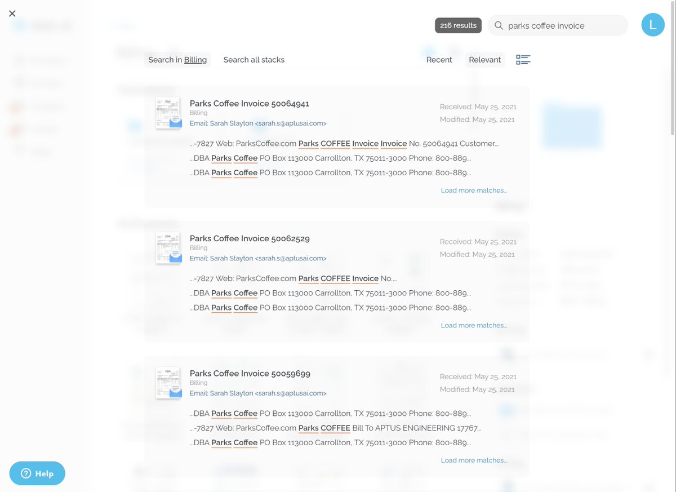Screen dimensions: 676x492
Task: Open the Parks Coffee Invoice 50059699 title
Action: point(250,373)
